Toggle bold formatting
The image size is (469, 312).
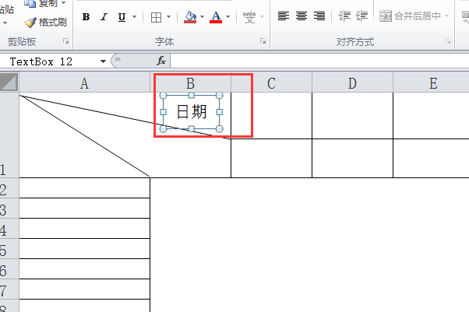(x=86, y=17)
